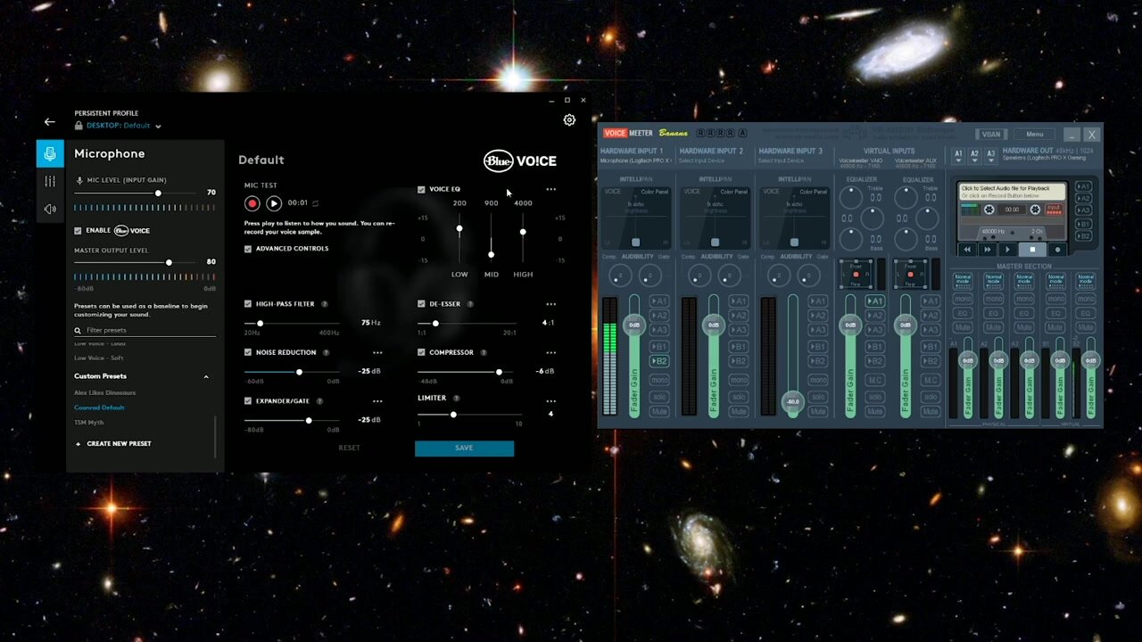Open the equalizer sliders icon in sidebar

tap(50, 181)
